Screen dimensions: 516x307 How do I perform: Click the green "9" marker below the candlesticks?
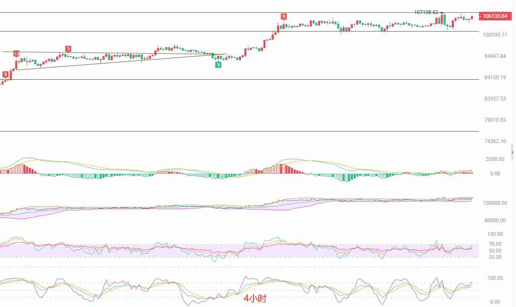(219, 64)
